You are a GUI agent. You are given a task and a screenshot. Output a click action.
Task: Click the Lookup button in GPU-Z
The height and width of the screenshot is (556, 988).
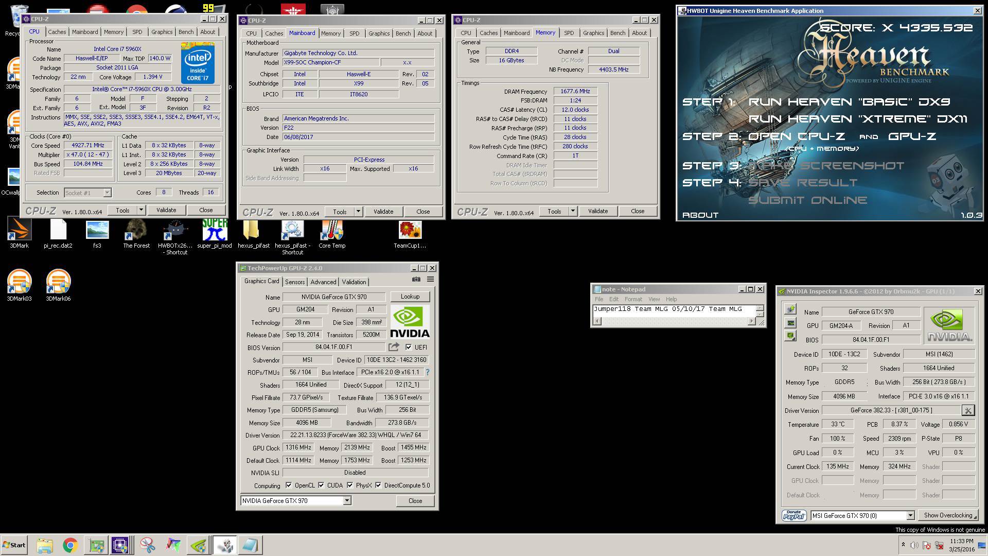(x=410, y=297)
